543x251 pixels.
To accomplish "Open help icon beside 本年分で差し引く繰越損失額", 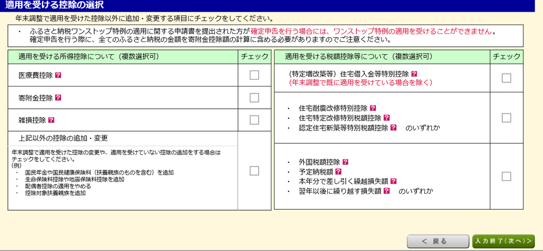I will tap(393, 181).
